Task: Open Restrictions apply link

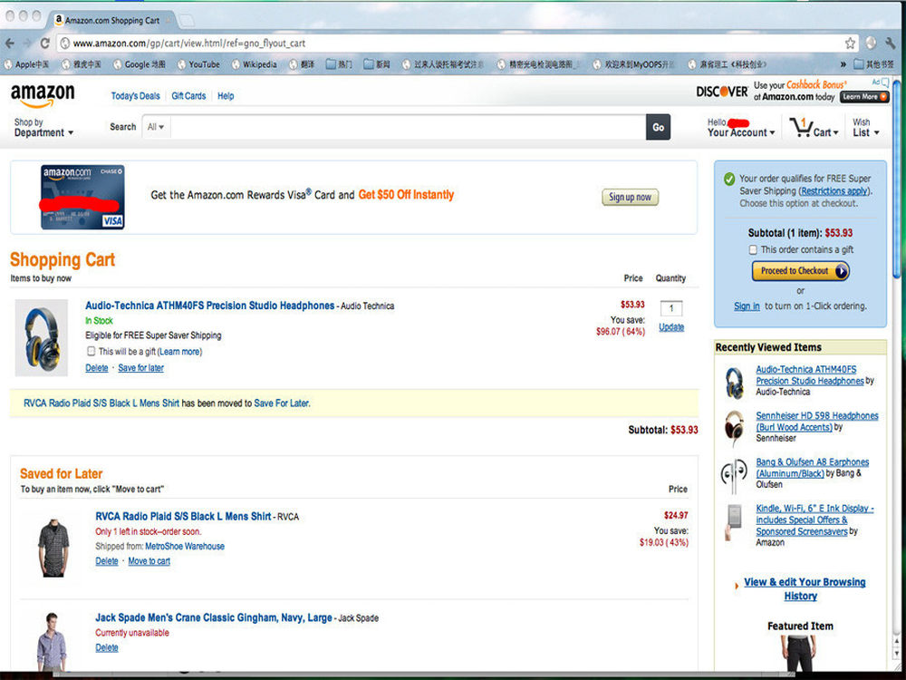Action: click(x=834, y=190)
